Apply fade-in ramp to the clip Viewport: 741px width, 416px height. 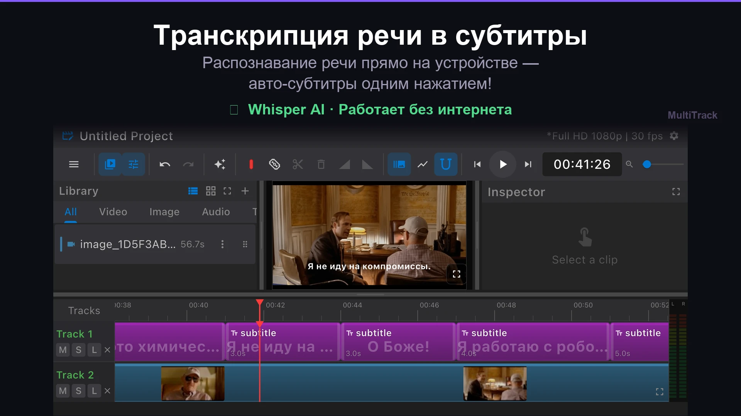(344, 164)
